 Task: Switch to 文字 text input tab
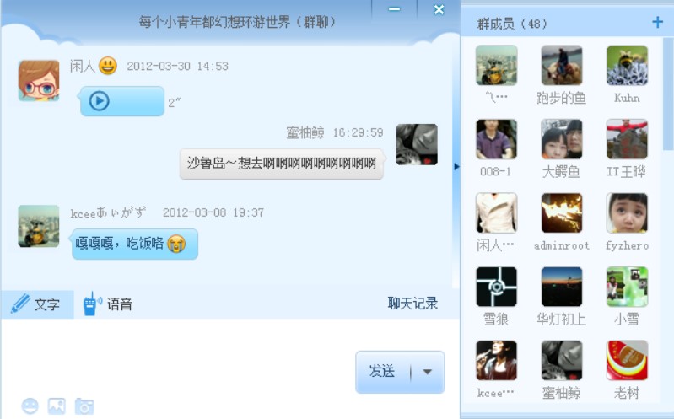click(x=37, y=304)
